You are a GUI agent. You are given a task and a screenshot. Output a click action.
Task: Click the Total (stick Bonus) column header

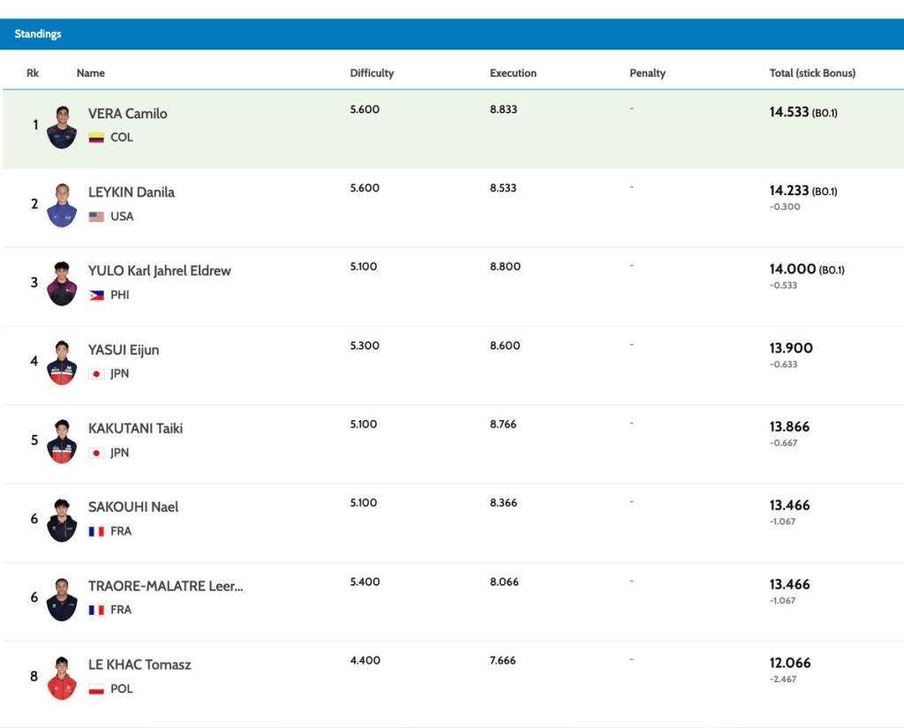pyautogui.click(x=812, y=73)
